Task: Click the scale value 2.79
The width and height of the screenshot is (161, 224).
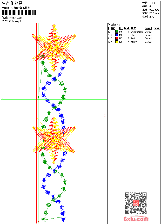Action: point(152,17)
